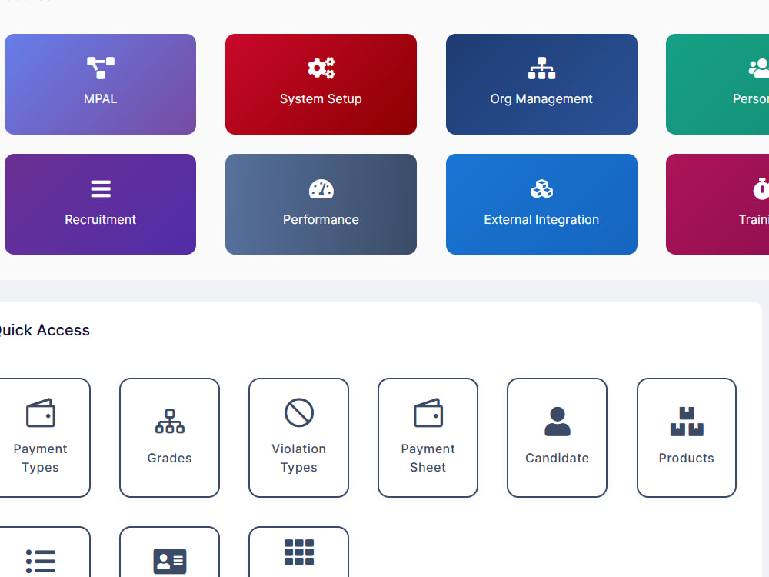Open the MPAL module icon
The width and height of the screenshot is (769, 577).
click(101, 68)
